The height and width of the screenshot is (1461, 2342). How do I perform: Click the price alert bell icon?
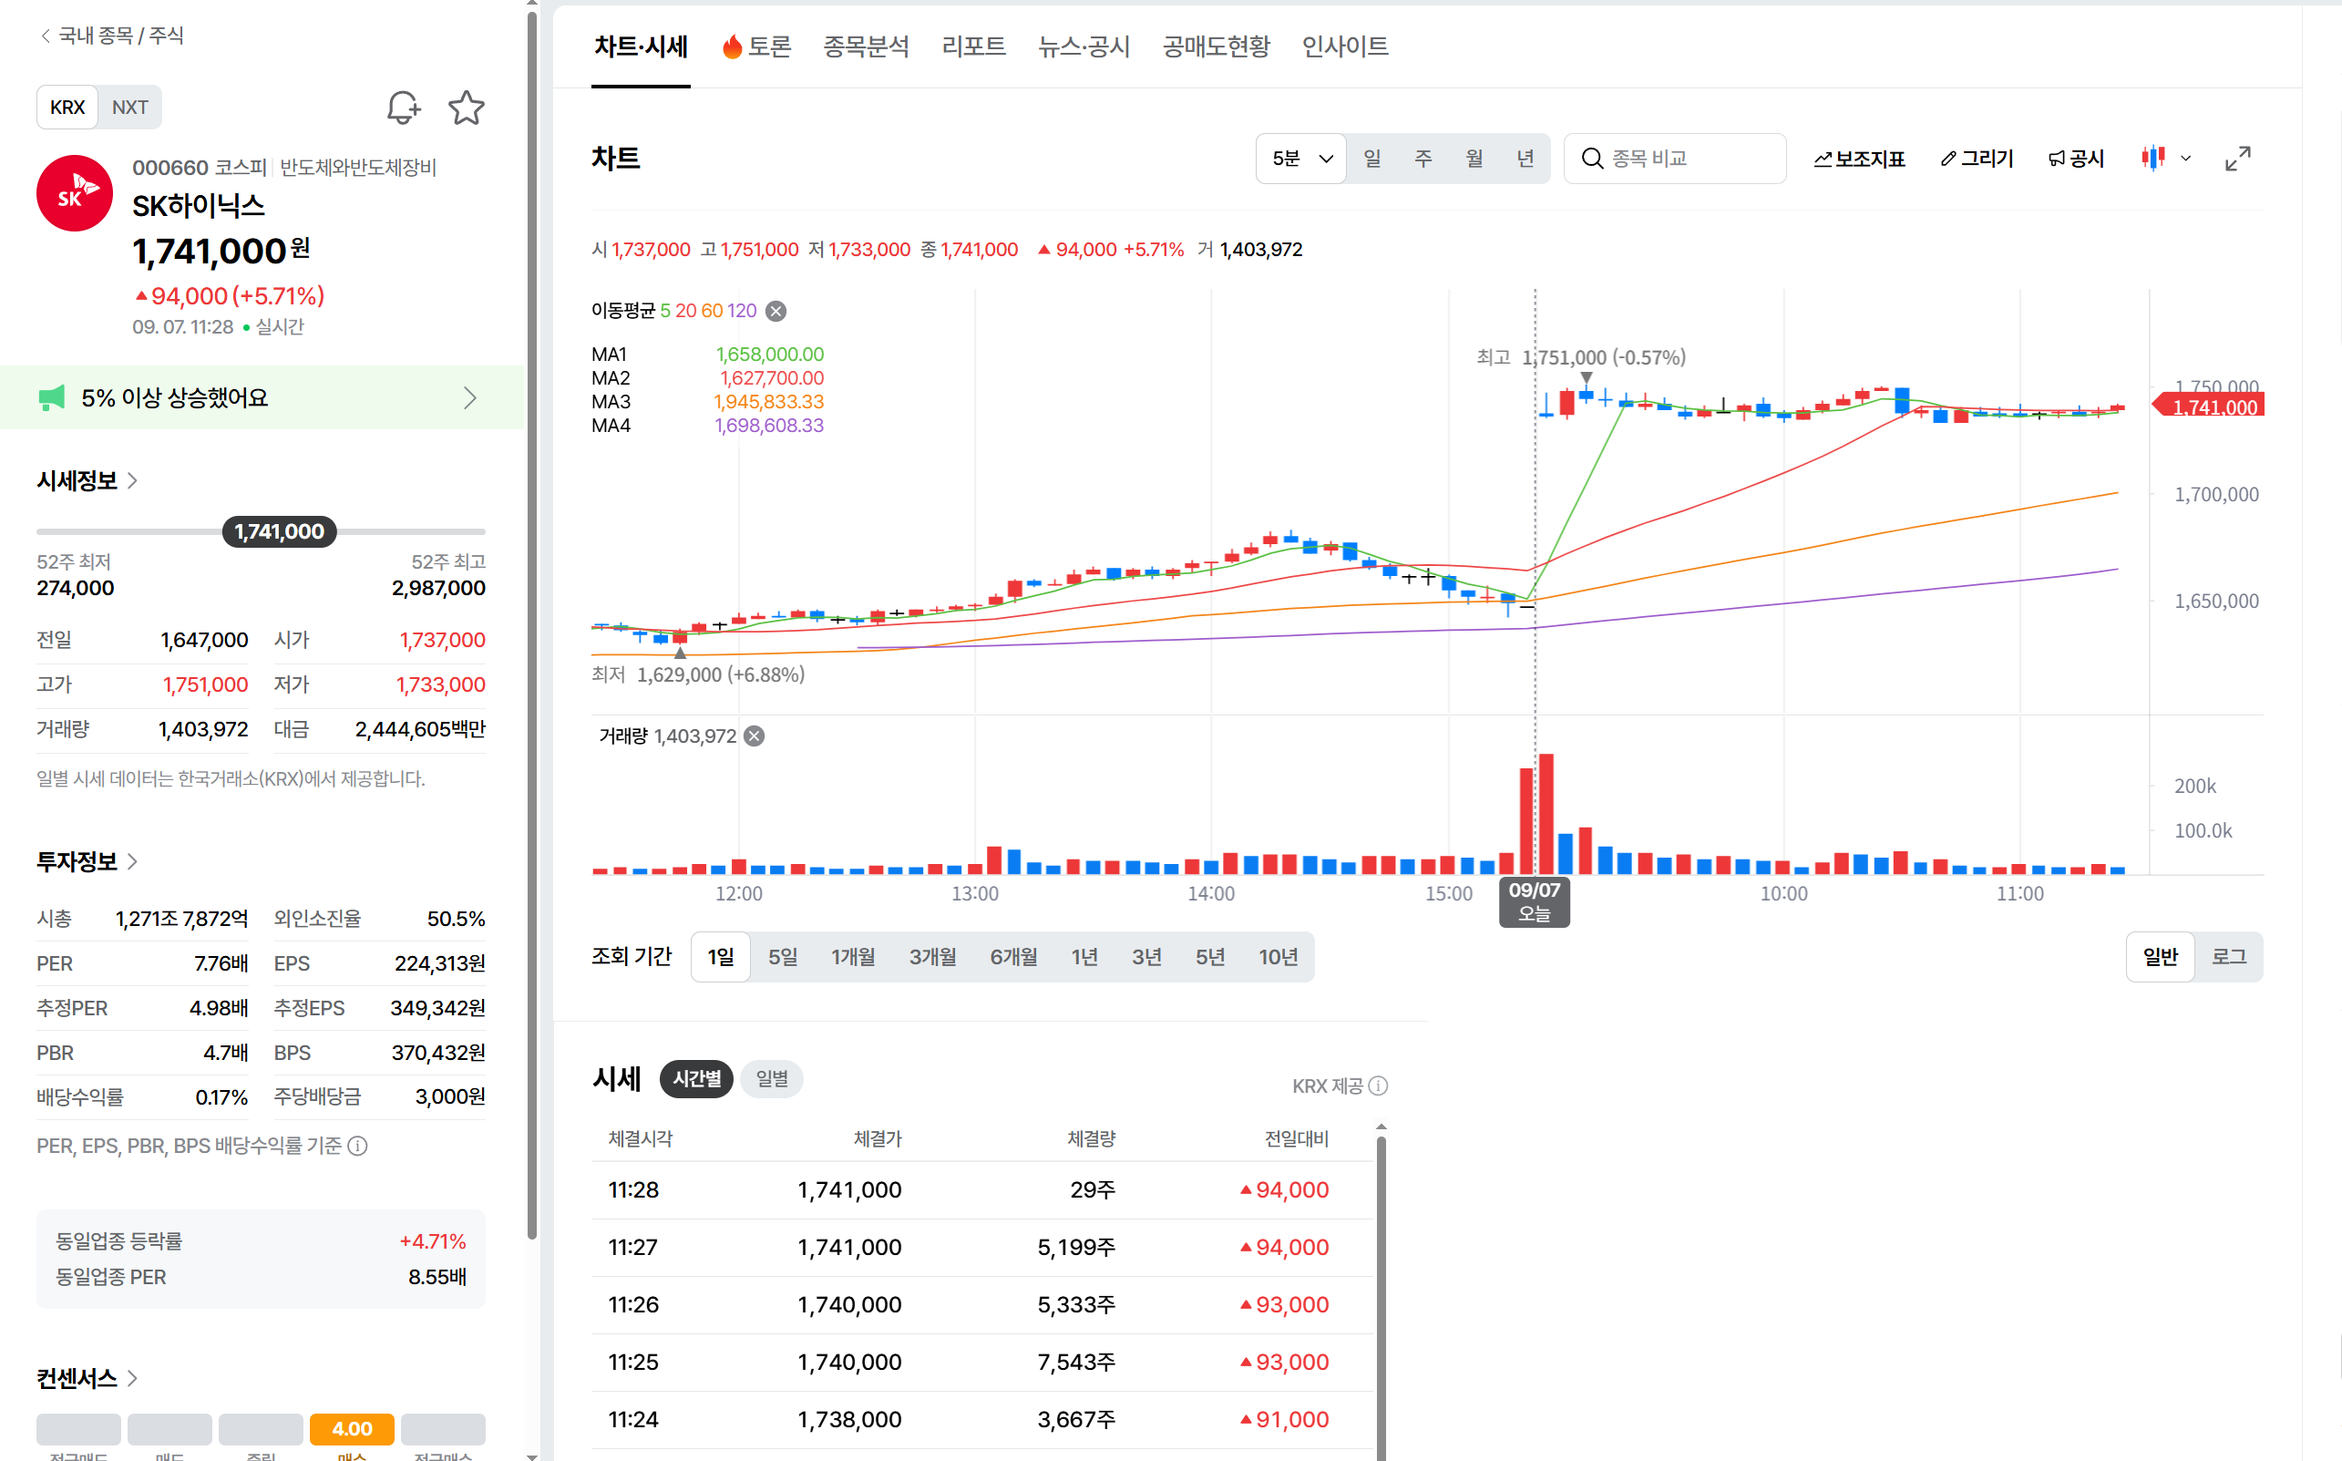pyautogui.click(x=403, y=108)
